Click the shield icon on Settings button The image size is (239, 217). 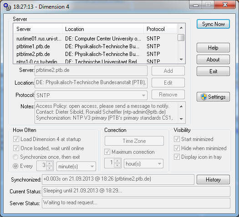204,97
